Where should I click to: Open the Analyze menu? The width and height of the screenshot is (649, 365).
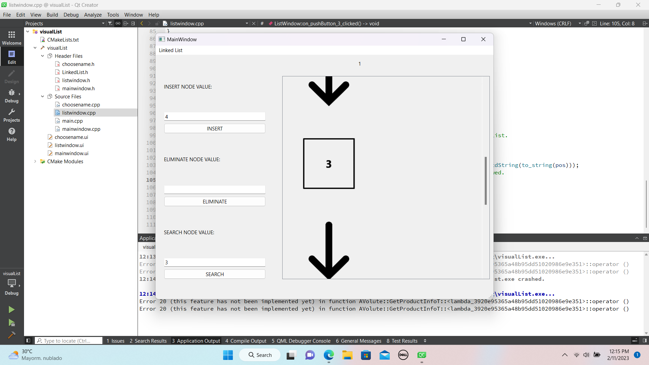(93, 15)
